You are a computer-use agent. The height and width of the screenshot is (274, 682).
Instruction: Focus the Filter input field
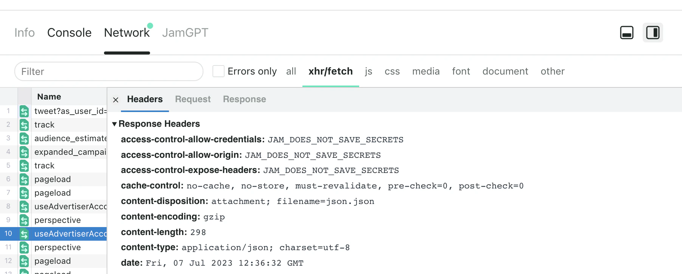coord(109,72)
